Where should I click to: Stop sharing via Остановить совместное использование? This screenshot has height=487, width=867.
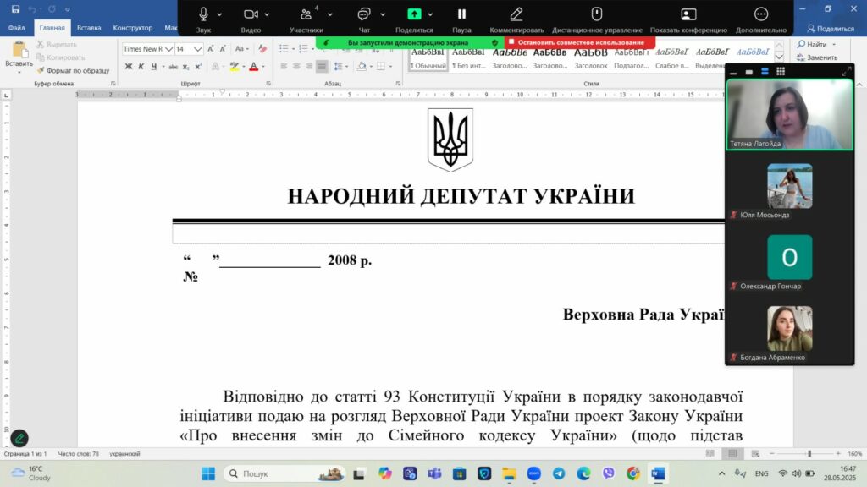coord(579,42)
